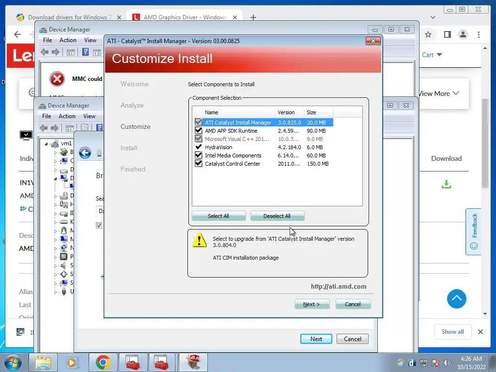496x372 pixels.
Task: Click green download icon on Lenovo page
Action: (x=446, y=184)
